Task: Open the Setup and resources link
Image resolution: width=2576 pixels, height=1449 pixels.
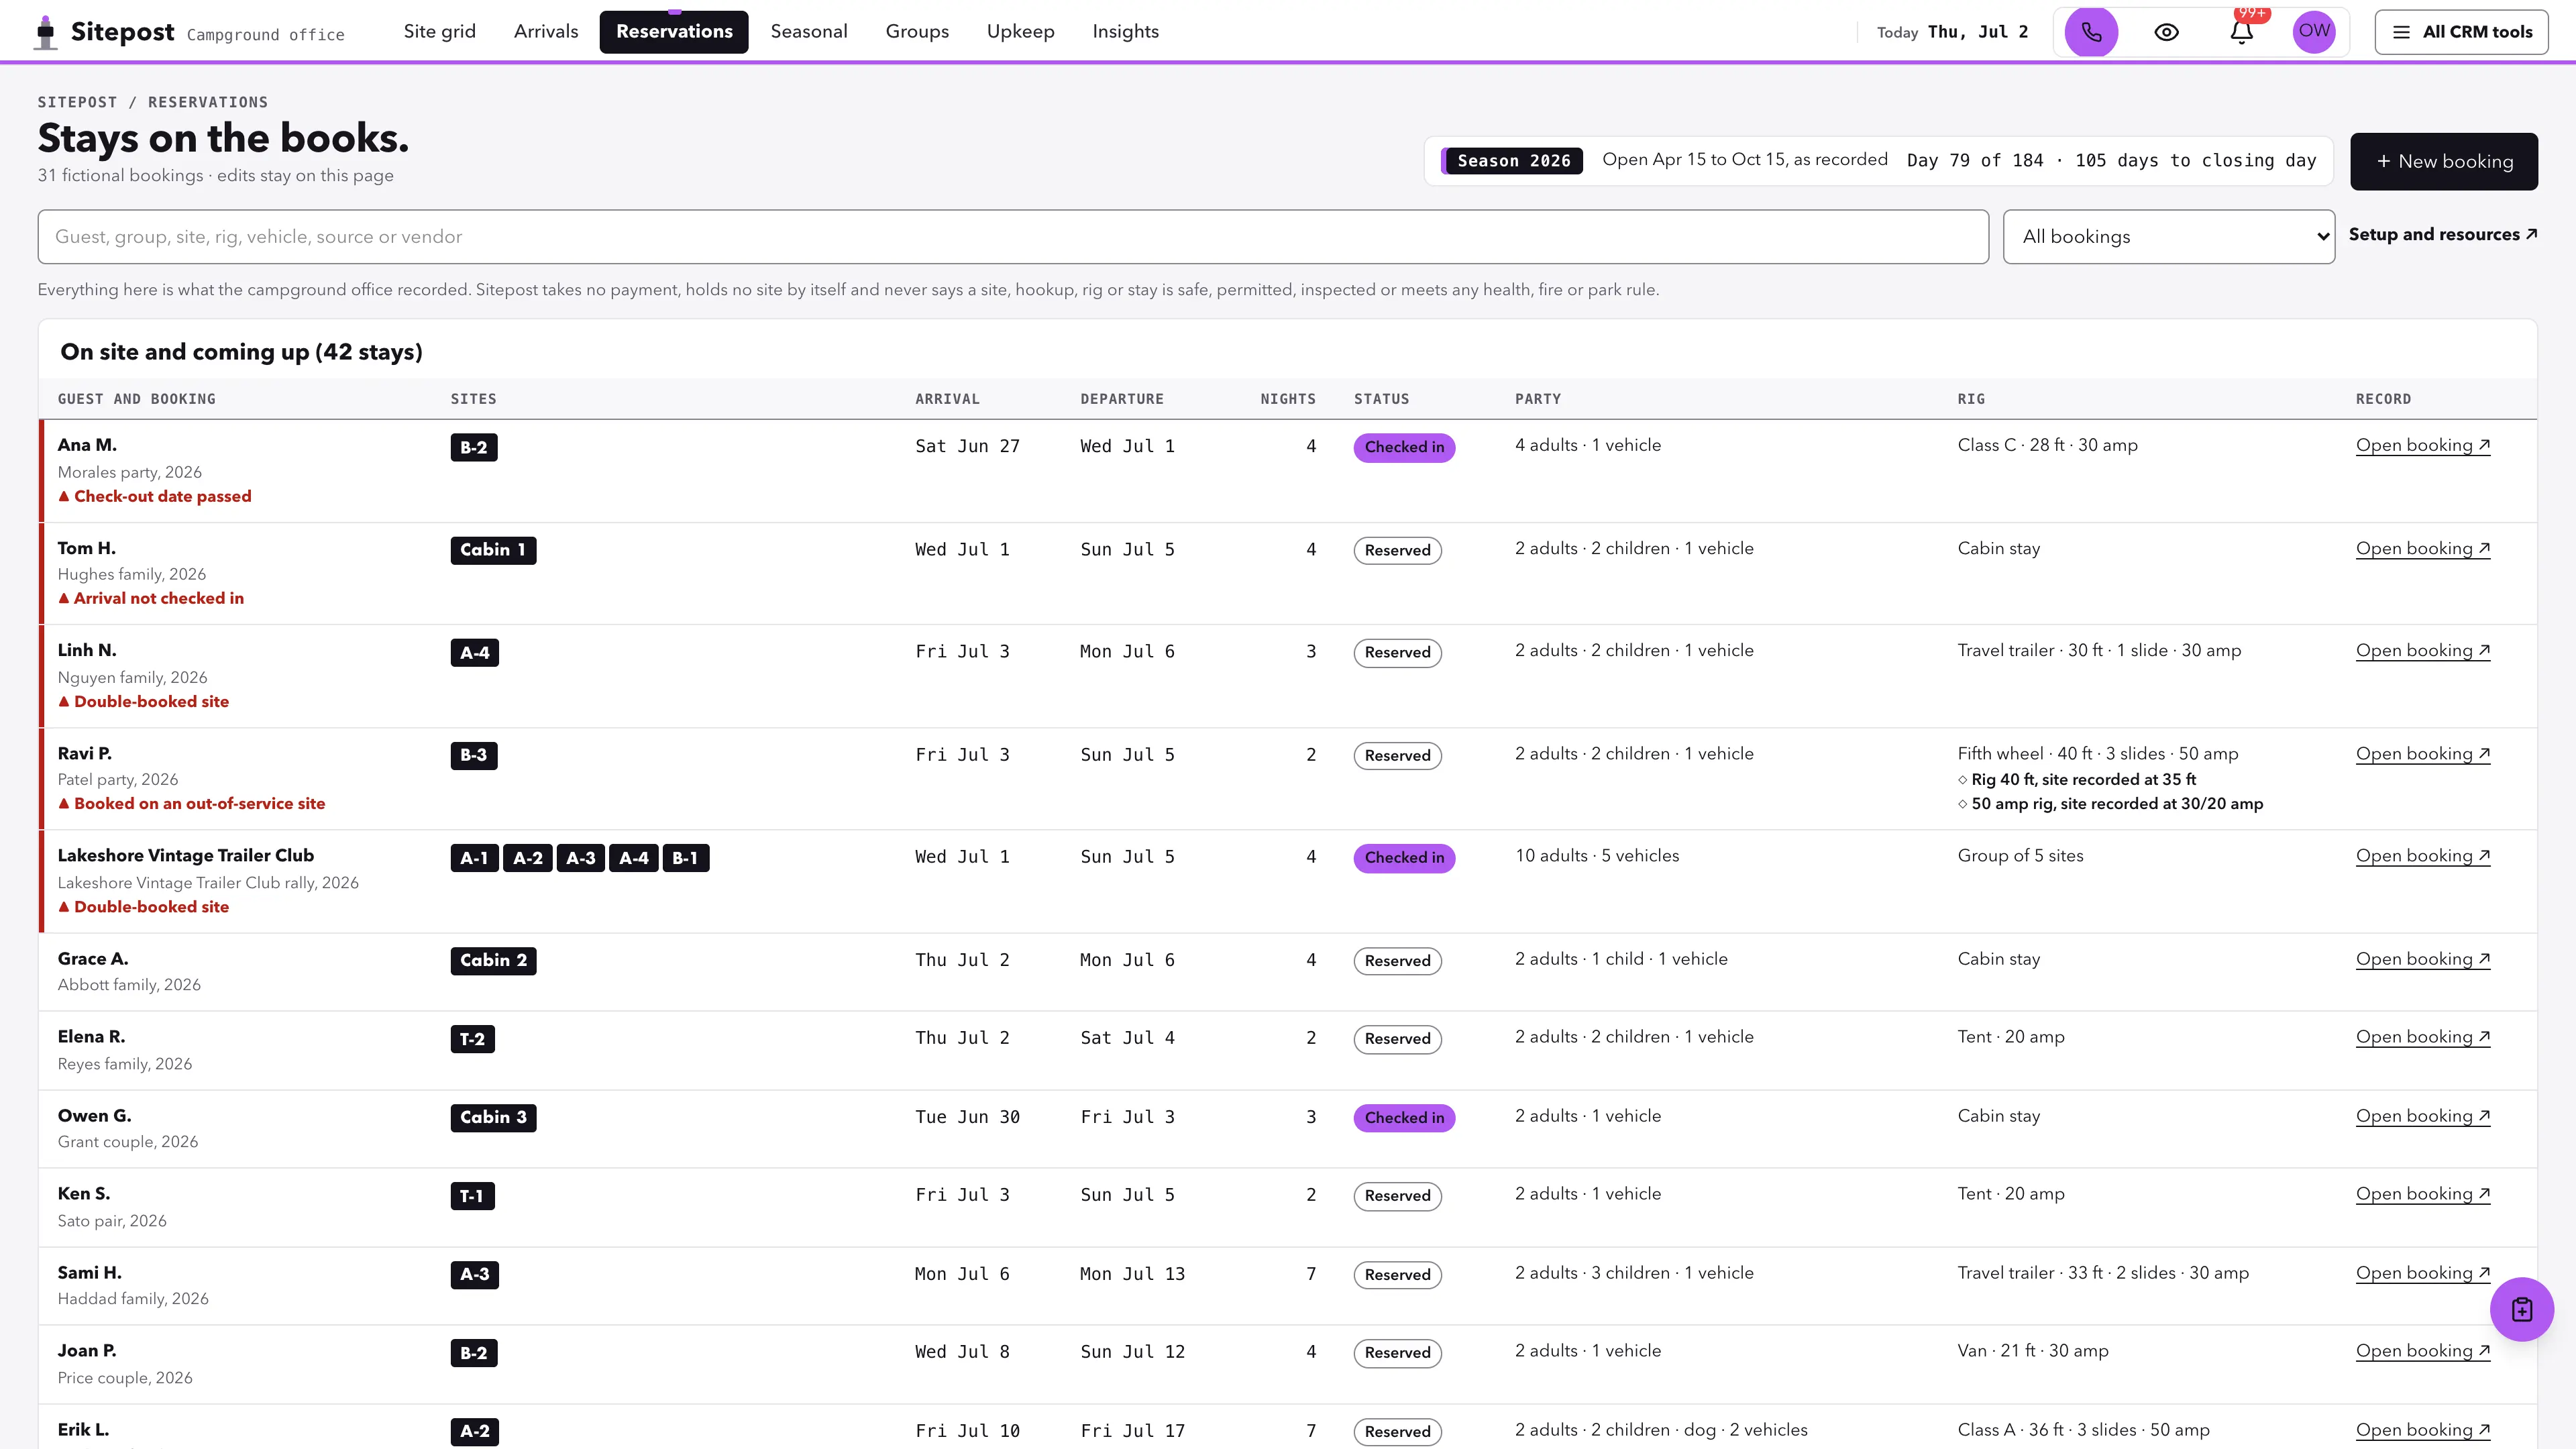Action: pyautogui.click(x=2442, y=234)
